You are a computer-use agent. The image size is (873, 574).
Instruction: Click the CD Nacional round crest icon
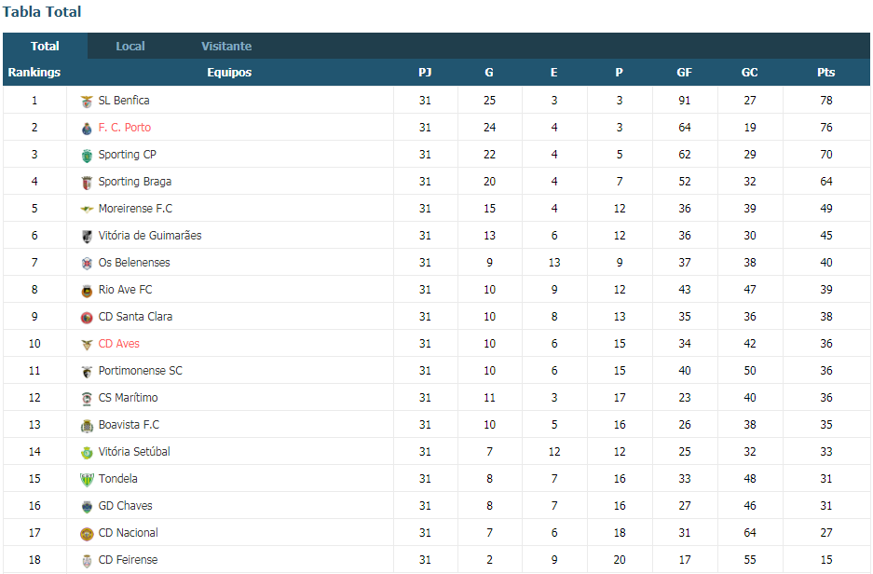pos(87,533)
